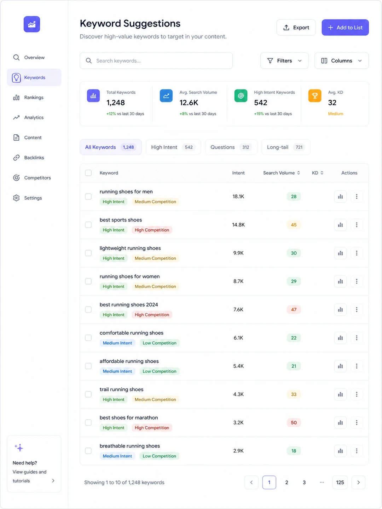
Task: Click the Competitors target icon
Action: tap(16, 178)
